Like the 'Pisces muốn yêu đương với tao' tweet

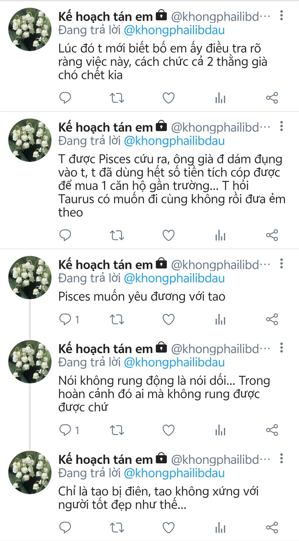click(169, 320)
